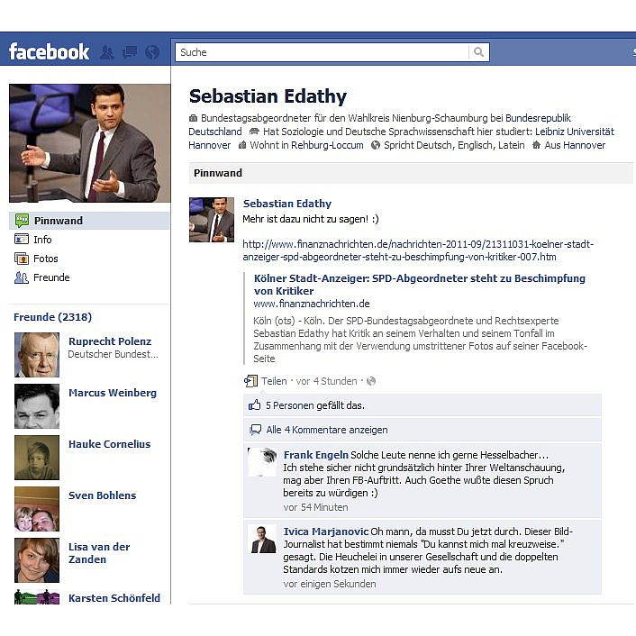
Task: Click the Karsten Schönfeld name link
Action: pyautogui.click(x=114, y=598)
